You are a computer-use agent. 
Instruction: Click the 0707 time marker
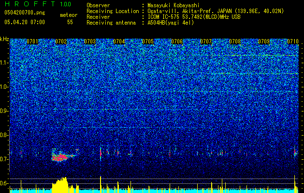tap(206, 41)
